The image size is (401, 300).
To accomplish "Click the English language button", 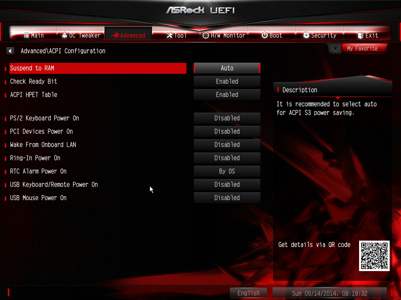I will pyautogui.click(x=249, y=293).
